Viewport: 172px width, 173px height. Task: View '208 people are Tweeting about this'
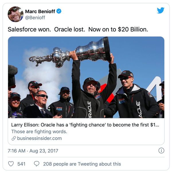pos(82,164)
